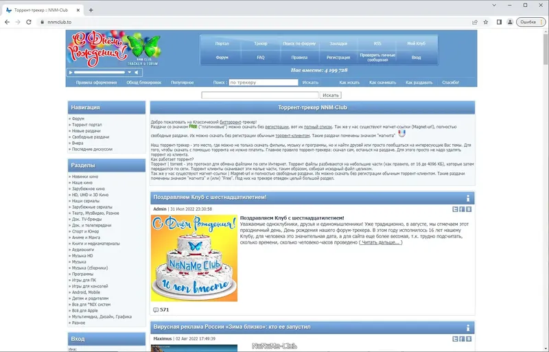Viewport: 549px width, 352px height.
Task: Open 'полный список' link in welcome text
Action: coord(318,127)
